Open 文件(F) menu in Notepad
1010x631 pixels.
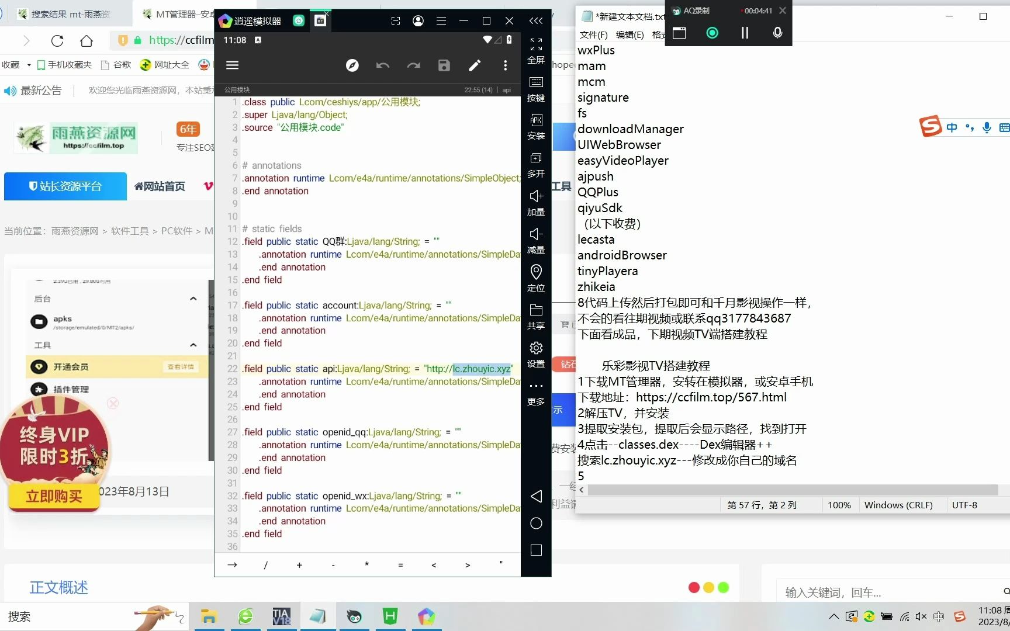coord(594,35)
